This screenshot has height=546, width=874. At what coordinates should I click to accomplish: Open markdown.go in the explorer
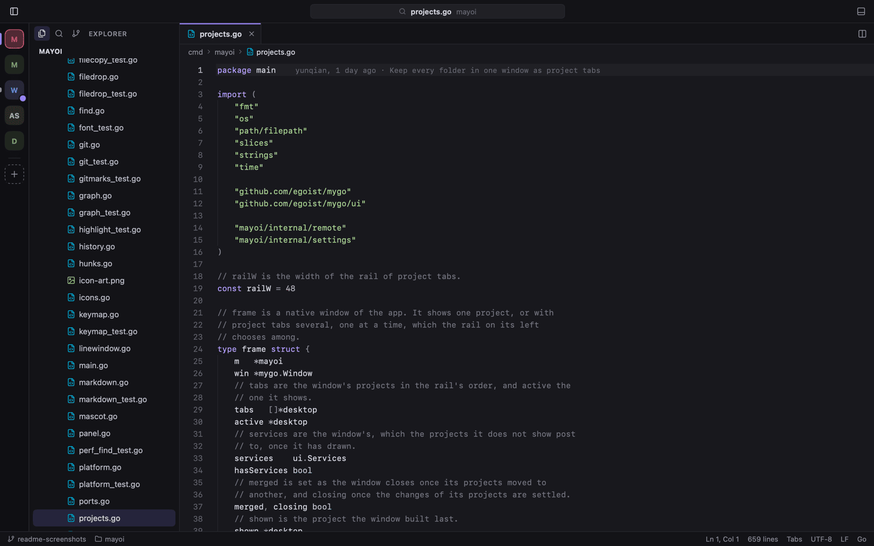click(104, 382)
